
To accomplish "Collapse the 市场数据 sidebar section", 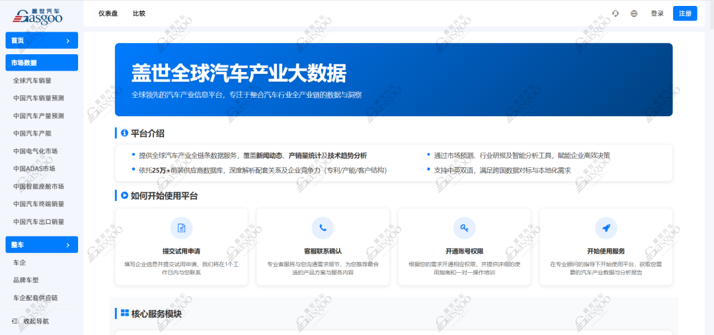I will pyautogui.click(x=42, y=63).
